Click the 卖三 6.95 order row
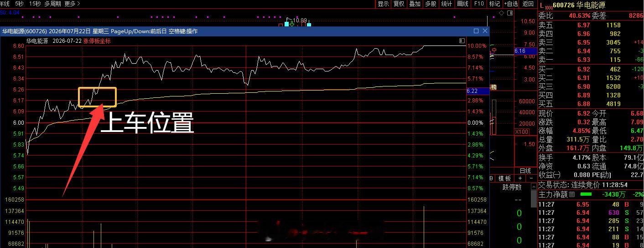The image size is (644, 248). [591, 42]
